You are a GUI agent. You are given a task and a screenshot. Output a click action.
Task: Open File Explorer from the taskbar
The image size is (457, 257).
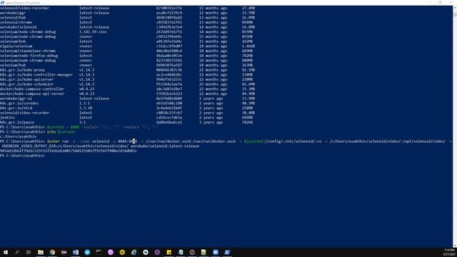(41, 252)
